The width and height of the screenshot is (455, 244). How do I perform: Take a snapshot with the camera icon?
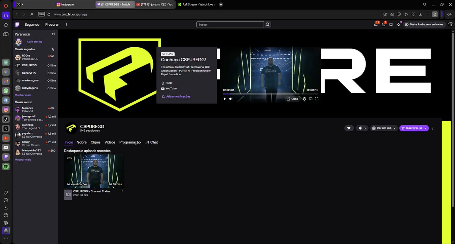[392, 14]
